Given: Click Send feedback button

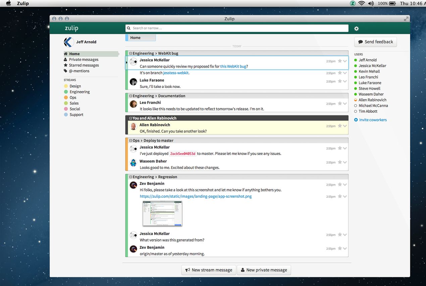Looking at the screenshot, I should tap(375, 42).
